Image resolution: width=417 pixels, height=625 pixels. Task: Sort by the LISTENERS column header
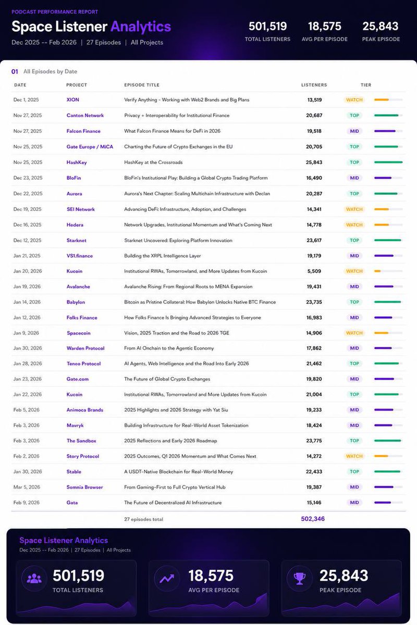(314, 85)
